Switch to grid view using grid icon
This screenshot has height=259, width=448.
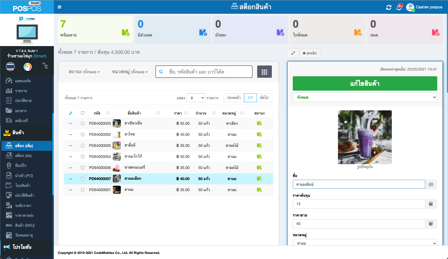pos(264,72)
